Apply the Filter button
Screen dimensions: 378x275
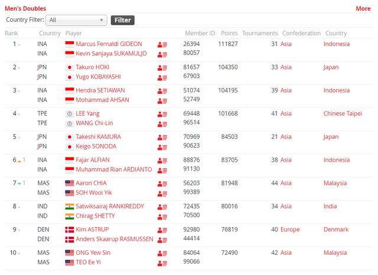[x=122, y=20]
